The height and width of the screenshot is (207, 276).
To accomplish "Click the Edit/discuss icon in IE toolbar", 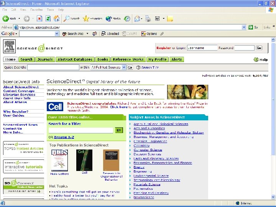I will point(157,18).
